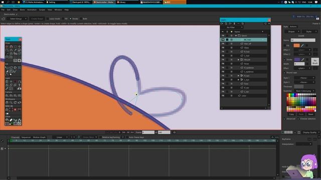This screenshot has height=180, width=321.
Task: Toggle the Advanced checkbox
Action: 284,119
